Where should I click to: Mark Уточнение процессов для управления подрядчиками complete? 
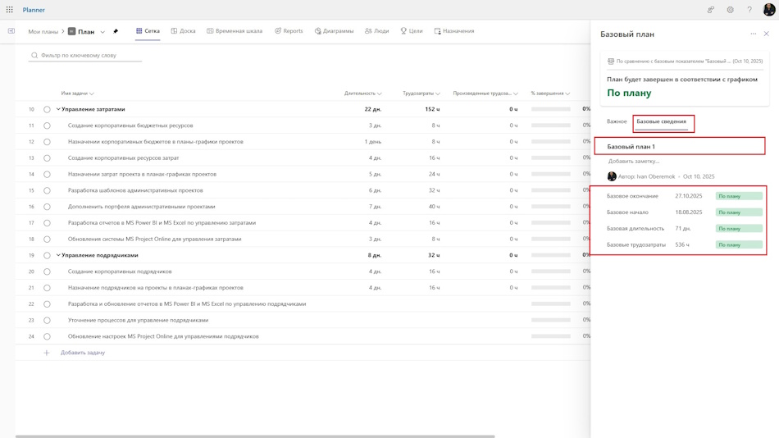pos(47,321)
